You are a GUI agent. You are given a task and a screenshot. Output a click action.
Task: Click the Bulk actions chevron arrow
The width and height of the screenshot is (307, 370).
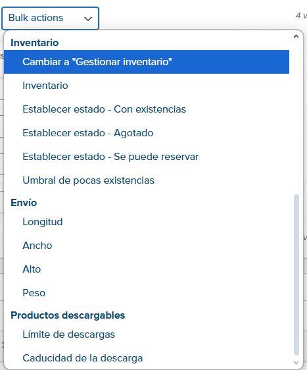click(x=88, y=19)
